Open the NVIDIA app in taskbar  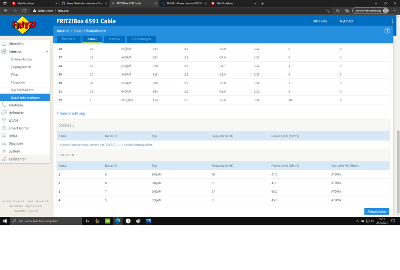tap(108, 221)
